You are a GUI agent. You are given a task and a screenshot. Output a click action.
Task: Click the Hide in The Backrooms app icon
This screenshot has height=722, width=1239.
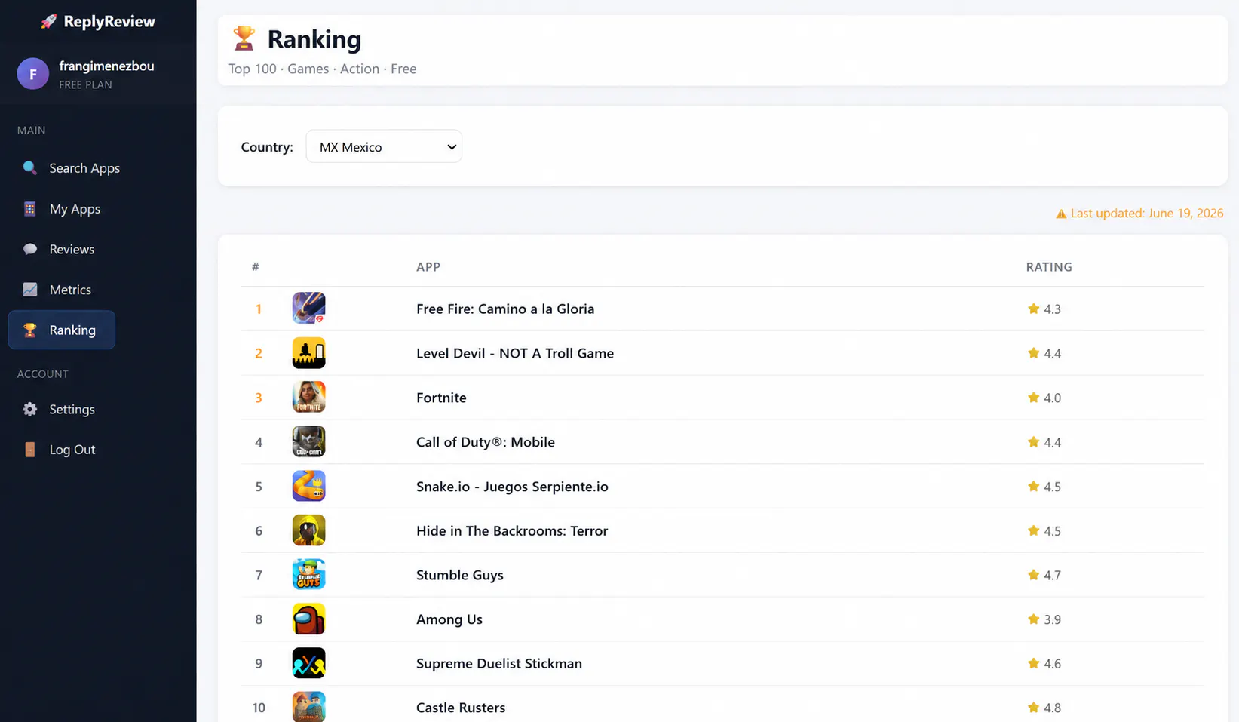[x=309, y=530]
